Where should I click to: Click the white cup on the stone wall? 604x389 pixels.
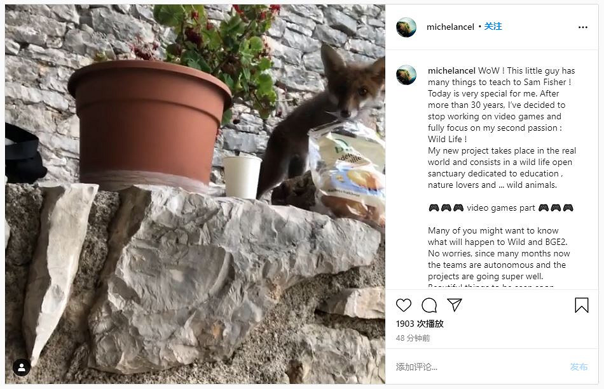point(242,176)
